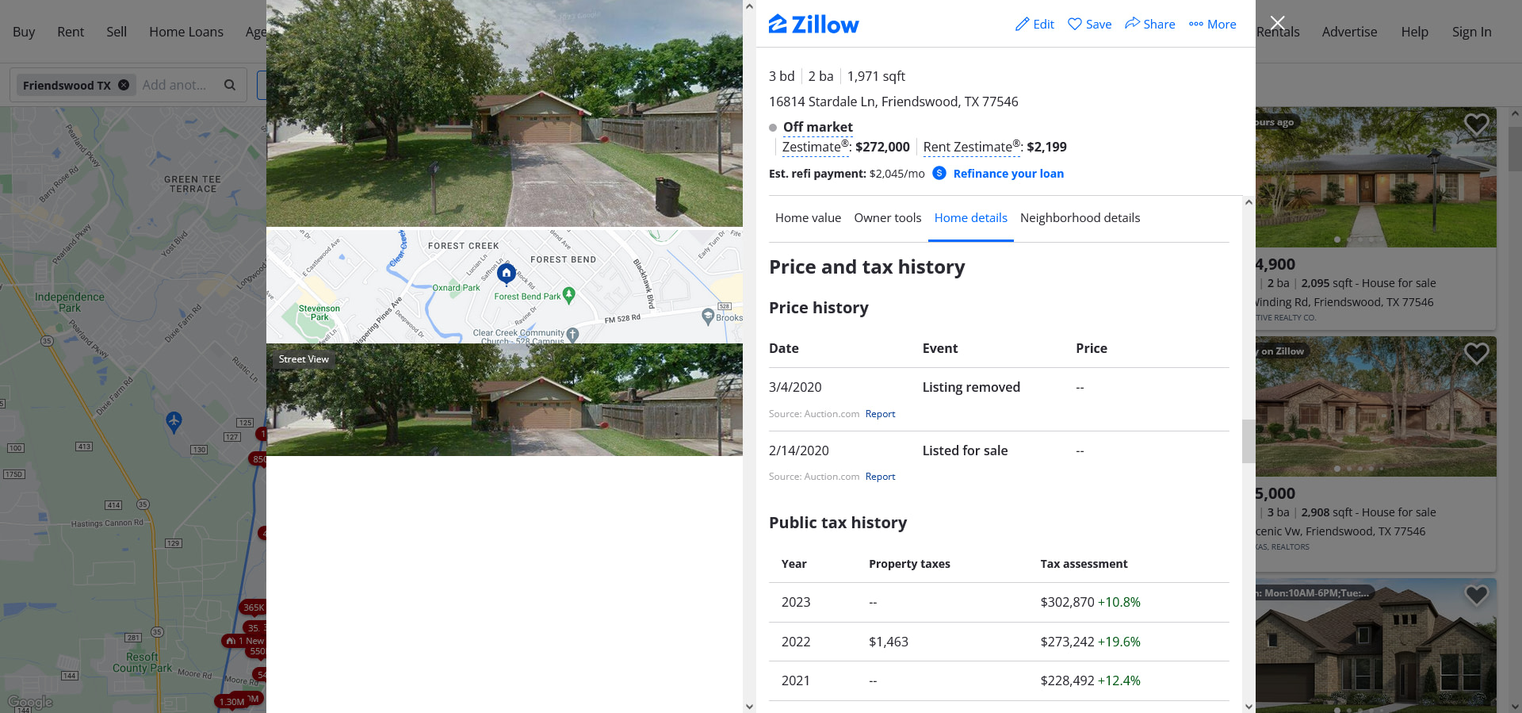This screenshot has height=713, width=1522.
Task: Click the airport marker on the background map
Action: [x=174, y=421]
